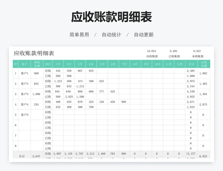Select the 客户4 合计 cell 1,833
This screenshot has width=223, height=171.
(x=192, y=107)
